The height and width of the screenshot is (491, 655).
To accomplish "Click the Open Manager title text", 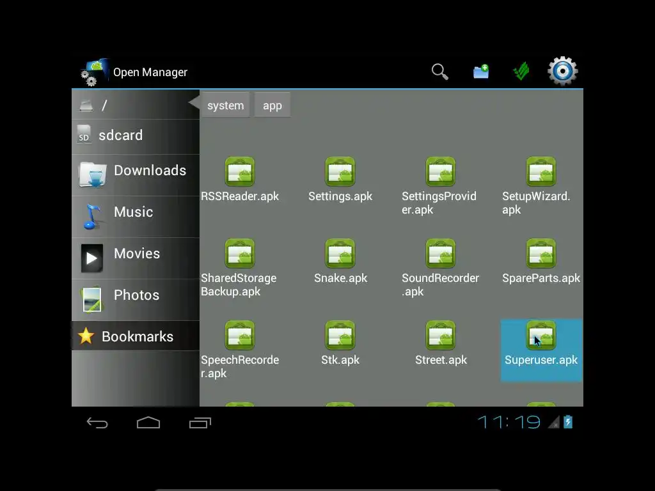I will [x=150, y=72].
